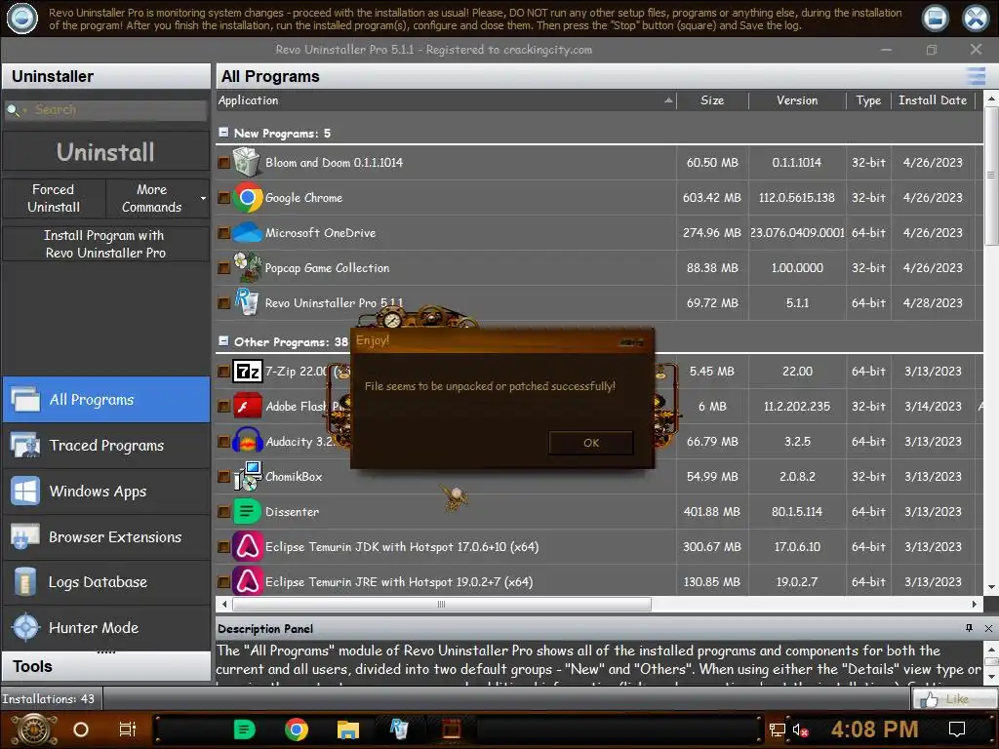The width and height of the screenshot is (999, 749).
Task: Open Logs Database module
Action: click(x=105, y=582)
